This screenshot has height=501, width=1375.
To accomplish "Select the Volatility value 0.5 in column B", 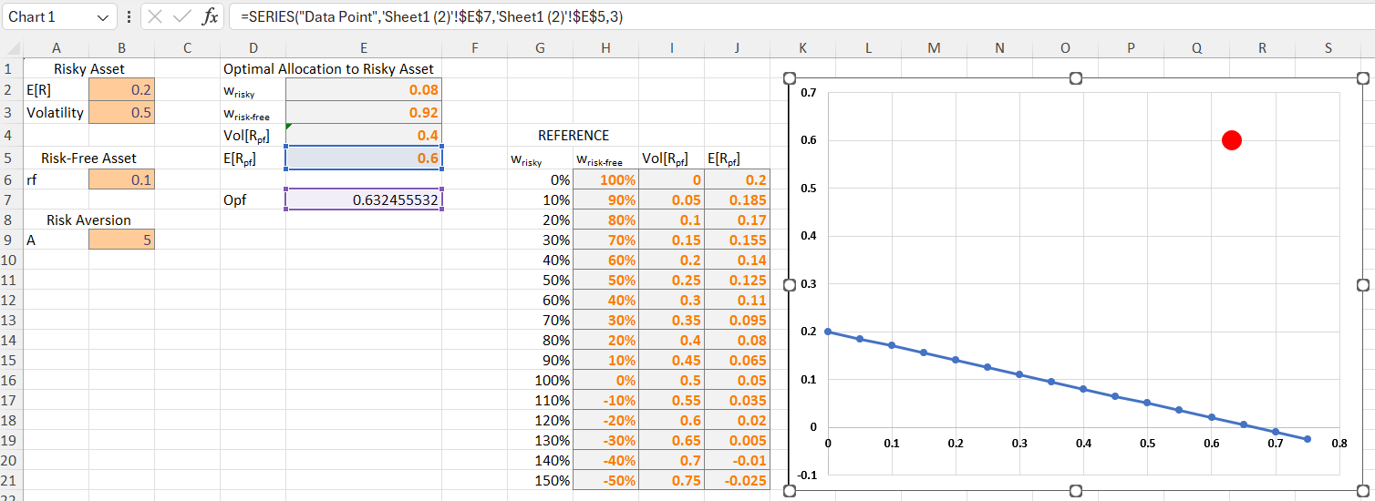I will click(121, 113).
